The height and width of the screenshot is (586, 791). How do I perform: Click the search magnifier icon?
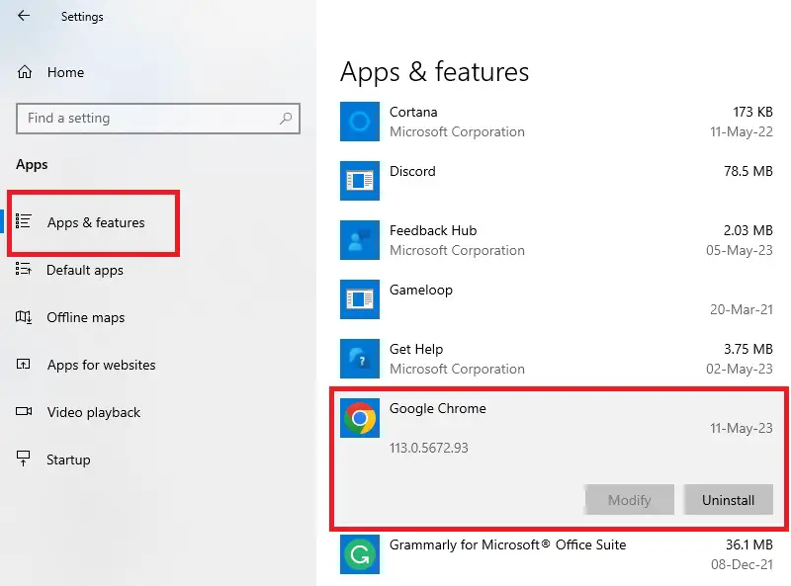pyautogui.click(x=286, y=119)
